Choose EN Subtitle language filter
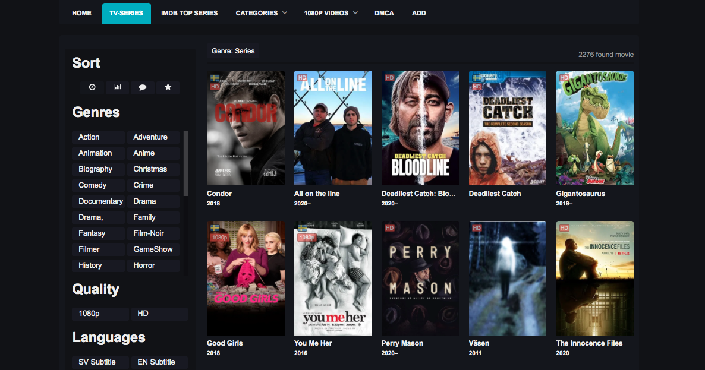This screenshot has width=705, height=370. [x=159, y=362]
